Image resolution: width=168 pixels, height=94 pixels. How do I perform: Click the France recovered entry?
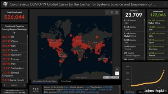pos(157,54)
